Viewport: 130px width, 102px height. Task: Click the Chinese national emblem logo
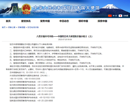click(26, 9)
